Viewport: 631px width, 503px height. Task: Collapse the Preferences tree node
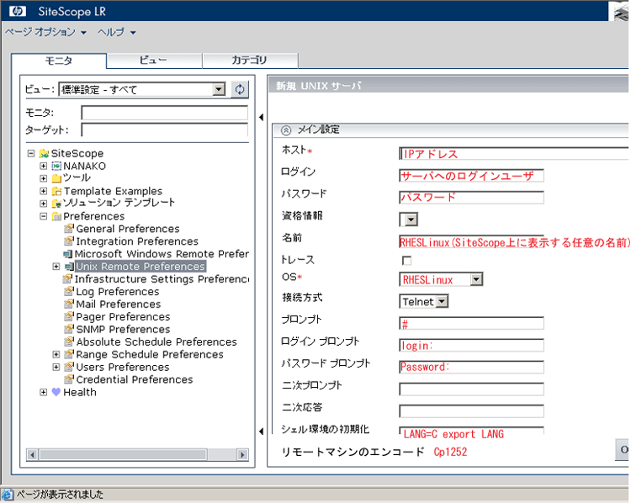click(x=44, y=216)
